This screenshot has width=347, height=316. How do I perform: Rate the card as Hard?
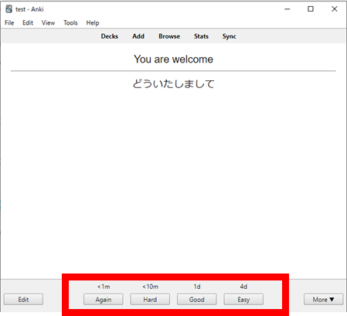[x=150, y=300]
